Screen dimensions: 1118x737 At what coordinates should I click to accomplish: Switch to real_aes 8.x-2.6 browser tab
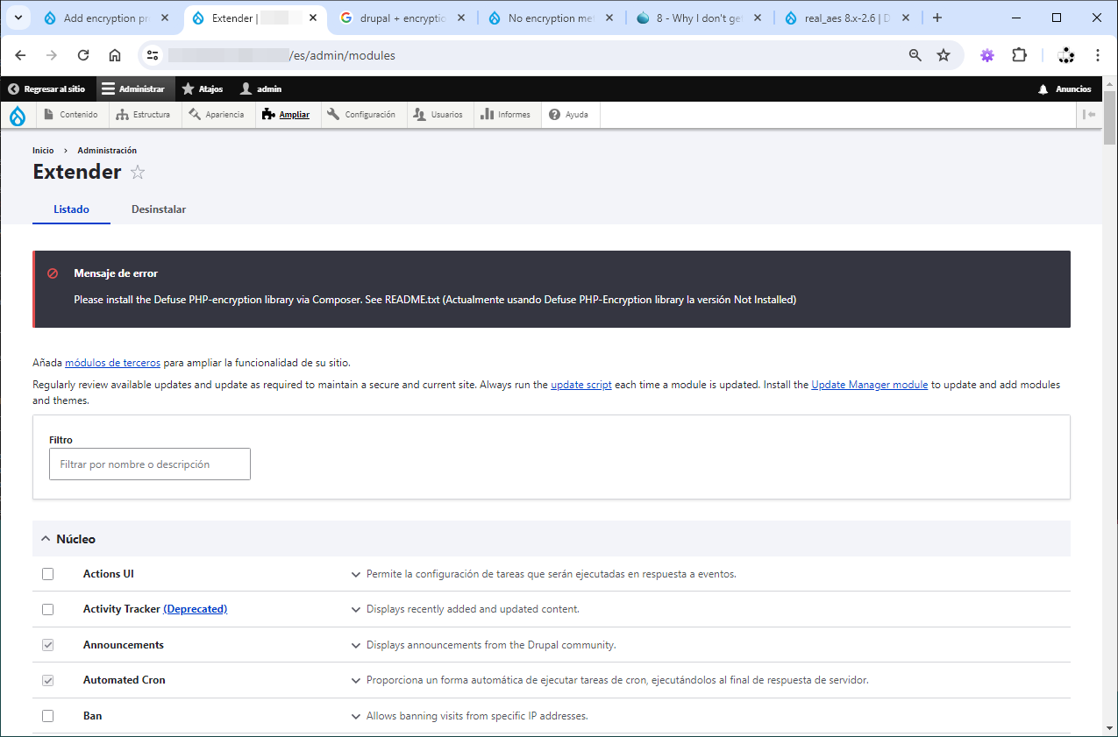point(849,18)
